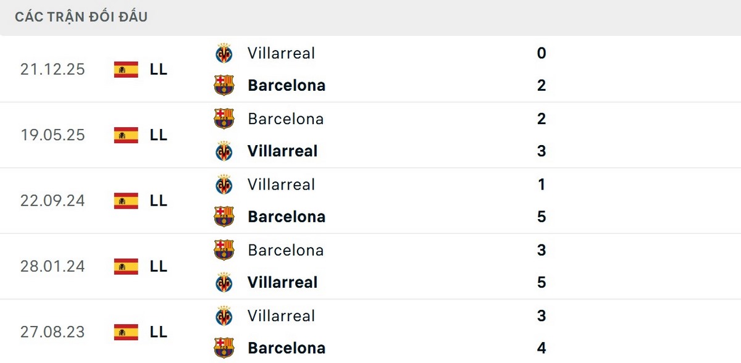Open the 19.05.25 match row details
This screenshot has height=363, width=741.
click(x=371, y=135)
